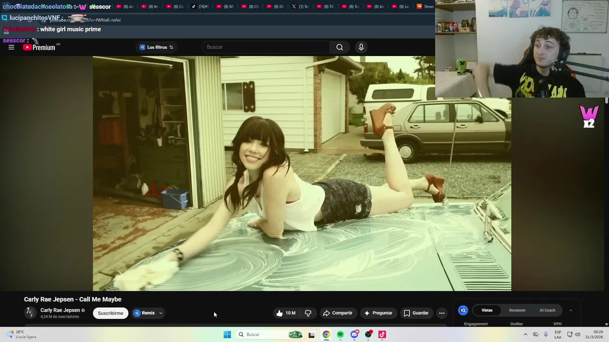Open the volume control in tray
The width and height of the screenshot is (609, 342).
(579, 334)
